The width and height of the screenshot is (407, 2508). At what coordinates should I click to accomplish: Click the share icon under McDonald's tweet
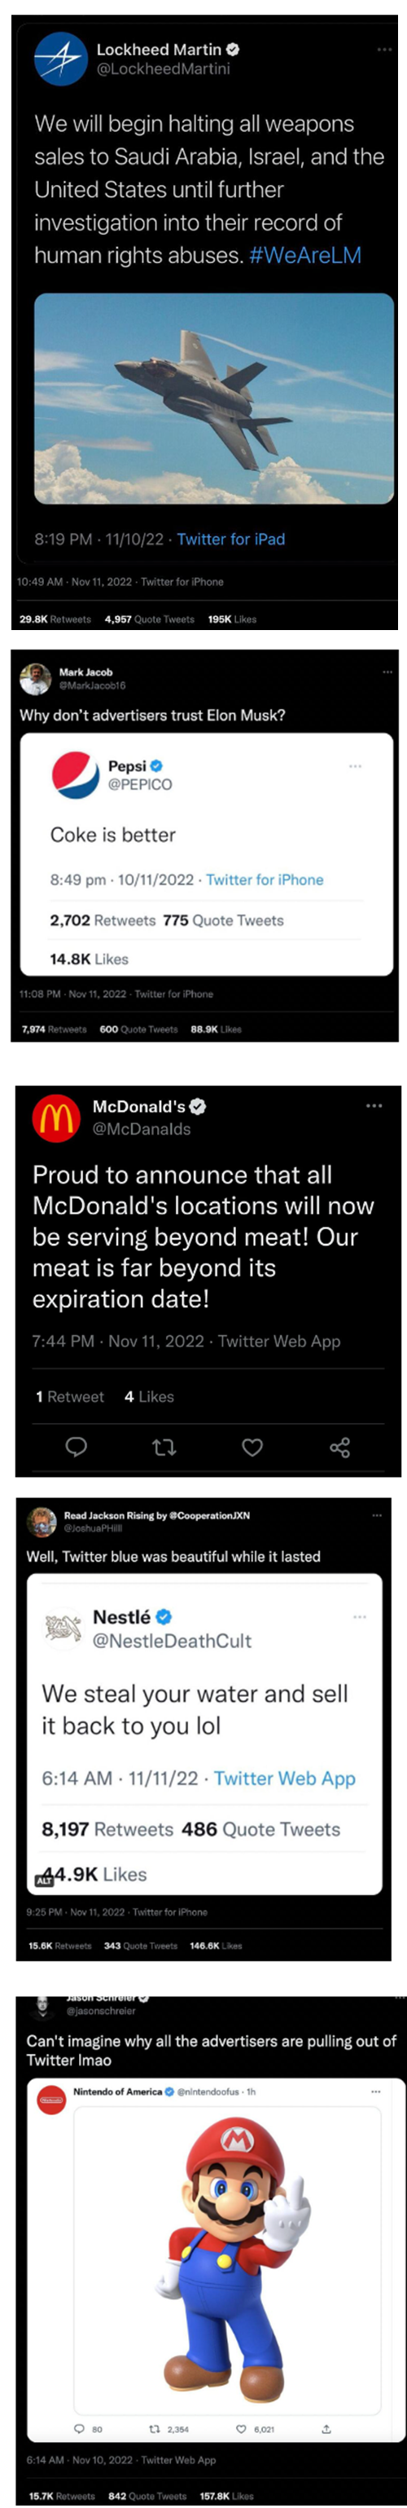tap(339, 1448)
